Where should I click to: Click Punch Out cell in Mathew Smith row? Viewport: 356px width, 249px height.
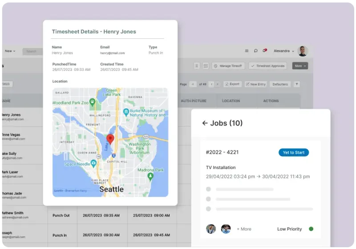(61, 216)
